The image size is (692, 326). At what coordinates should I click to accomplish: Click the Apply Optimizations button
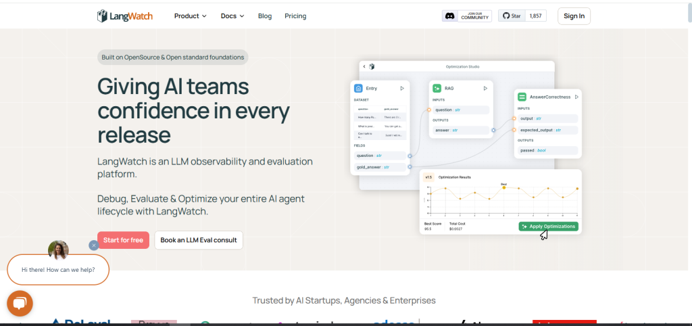[548, 226]
